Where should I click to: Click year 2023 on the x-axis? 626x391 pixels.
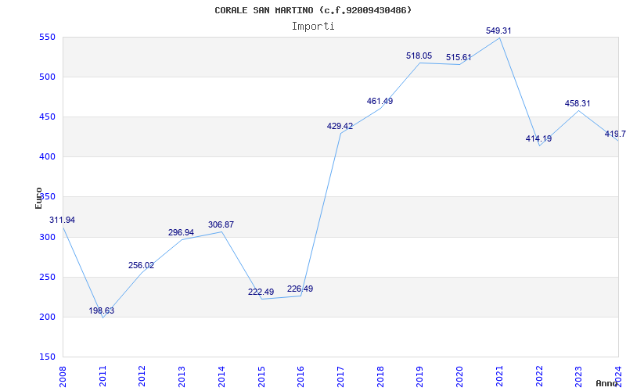pyautogui.click(x=579, y=375)
